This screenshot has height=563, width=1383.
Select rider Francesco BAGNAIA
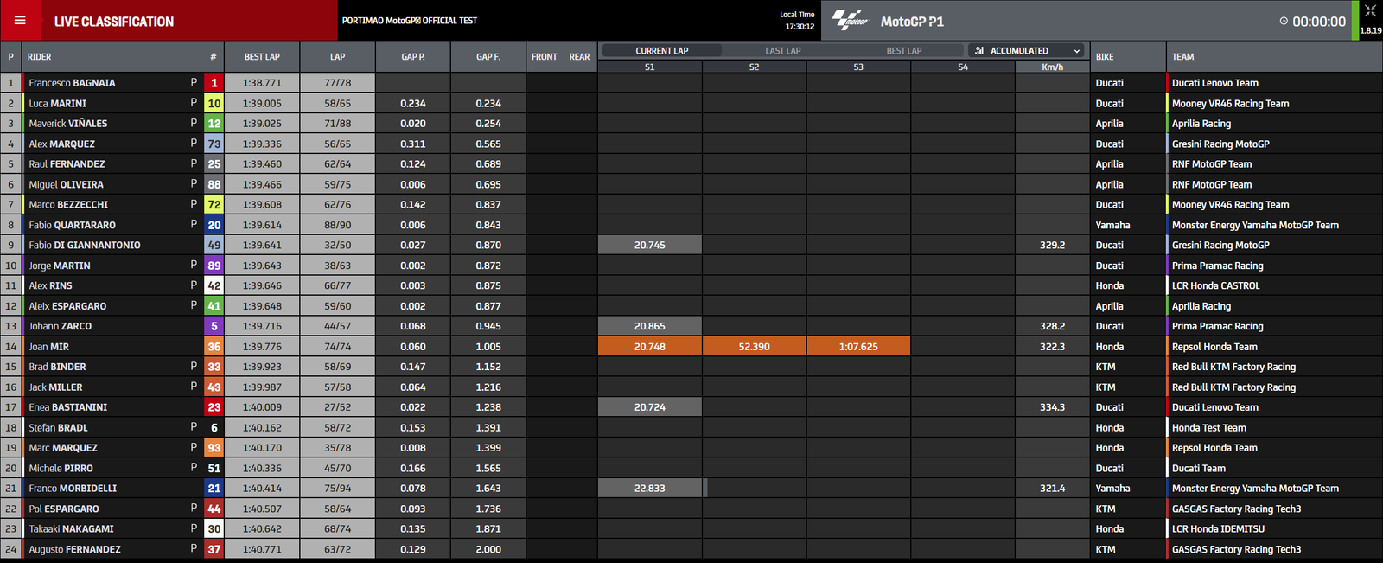(x=72, y=83)
